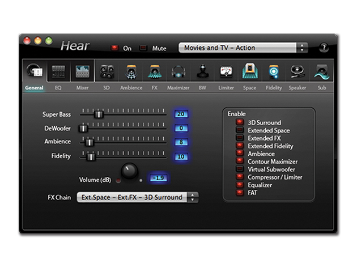Switch to the Sub tab label
This screenshot has height=268, width=357.
[322, 88]
